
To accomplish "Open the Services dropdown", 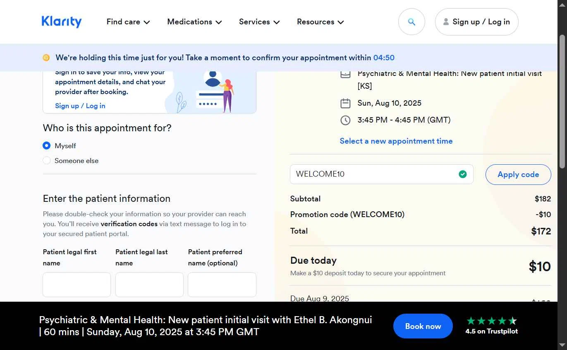I will pos(259,22).
